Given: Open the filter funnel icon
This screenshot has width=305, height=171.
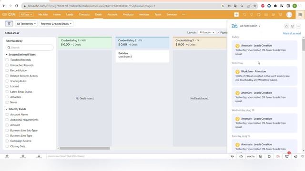Looking at the screenshot, I should click(9, 24).
